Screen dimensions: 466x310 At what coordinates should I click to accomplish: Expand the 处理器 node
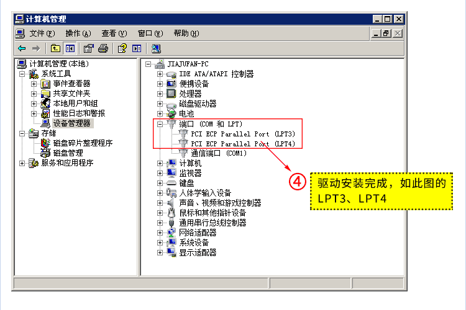[160, 94]
